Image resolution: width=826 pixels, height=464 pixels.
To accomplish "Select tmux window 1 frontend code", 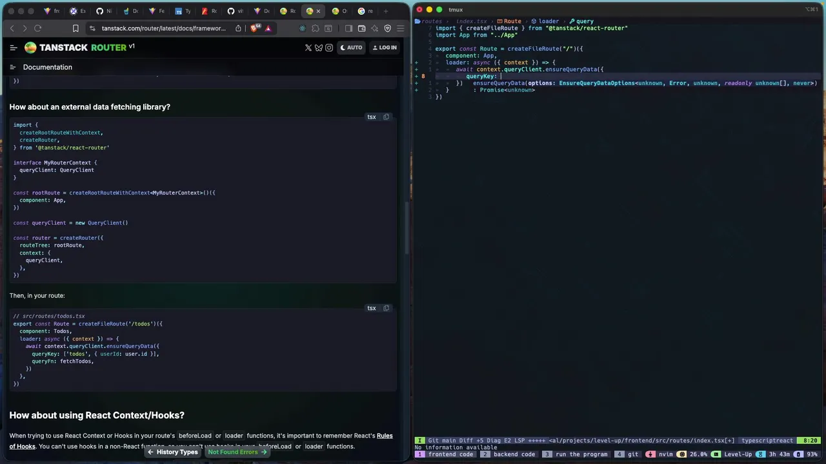I will [x=445, y=454].
